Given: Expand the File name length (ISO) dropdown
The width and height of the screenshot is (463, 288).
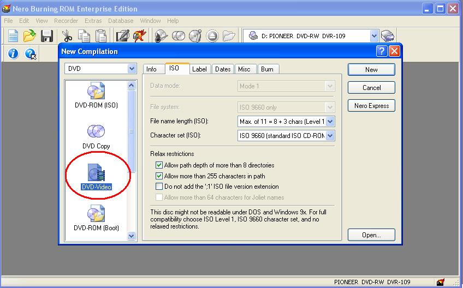Looking at the screenshot, I should [330, 121].
